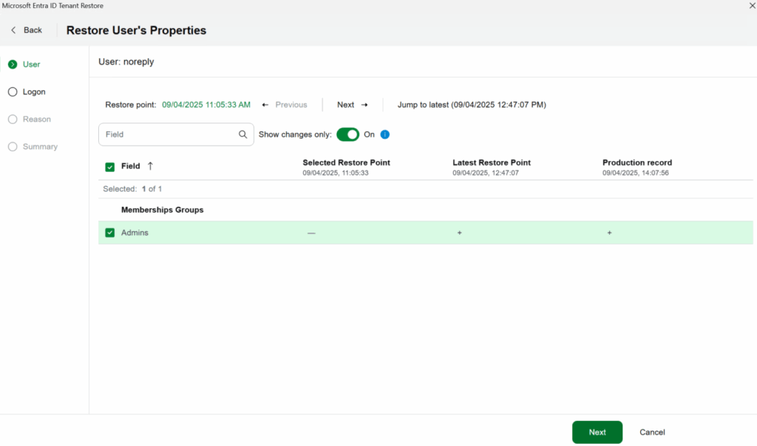Click the Next restore point link
The height and width of the screenshot is (446, 757).
point(353,105)
